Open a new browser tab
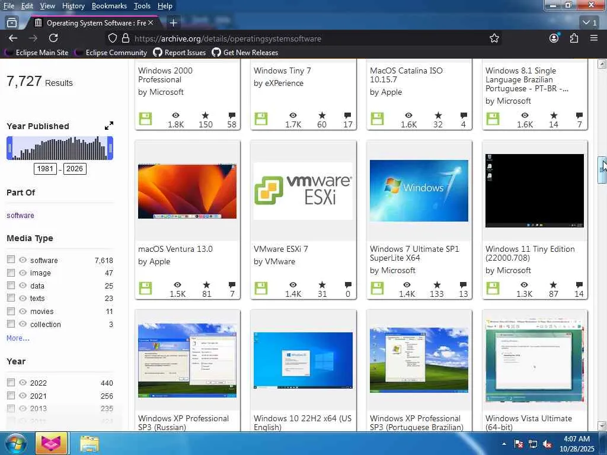The image size is (607, 455). (x=174, y=23)
